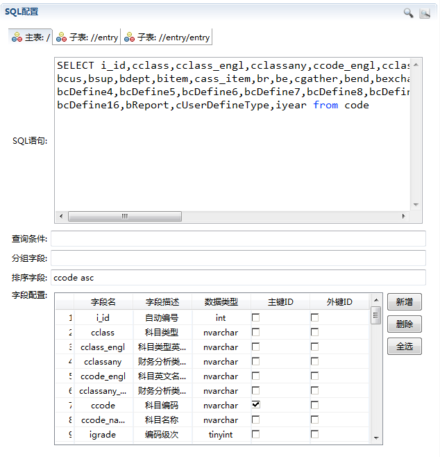This screenshot has height=457, width=440.
Task: Click the 全选 button
Action: pos(405,347)
